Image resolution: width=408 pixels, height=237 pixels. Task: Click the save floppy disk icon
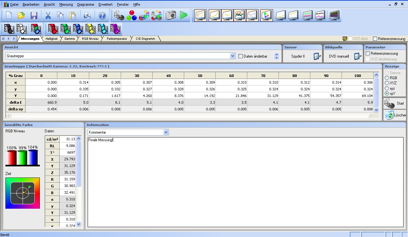[34, 16]
